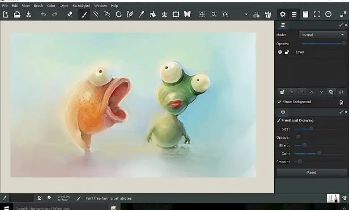The image size is (349, 210).
Task: Toggle the Layer lock icon
Action: [x=287, y=52]
